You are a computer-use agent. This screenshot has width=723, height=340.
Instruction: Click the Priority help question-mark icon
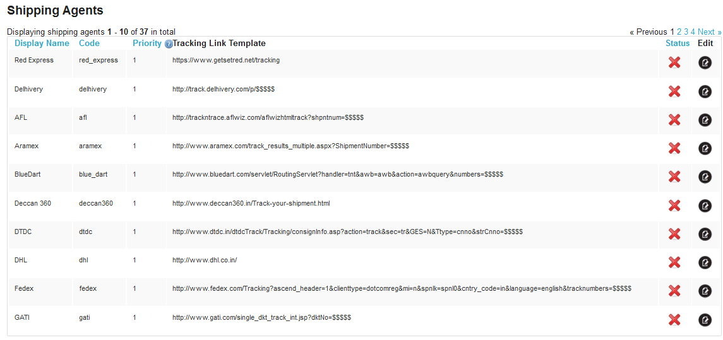tap(169, 44)
